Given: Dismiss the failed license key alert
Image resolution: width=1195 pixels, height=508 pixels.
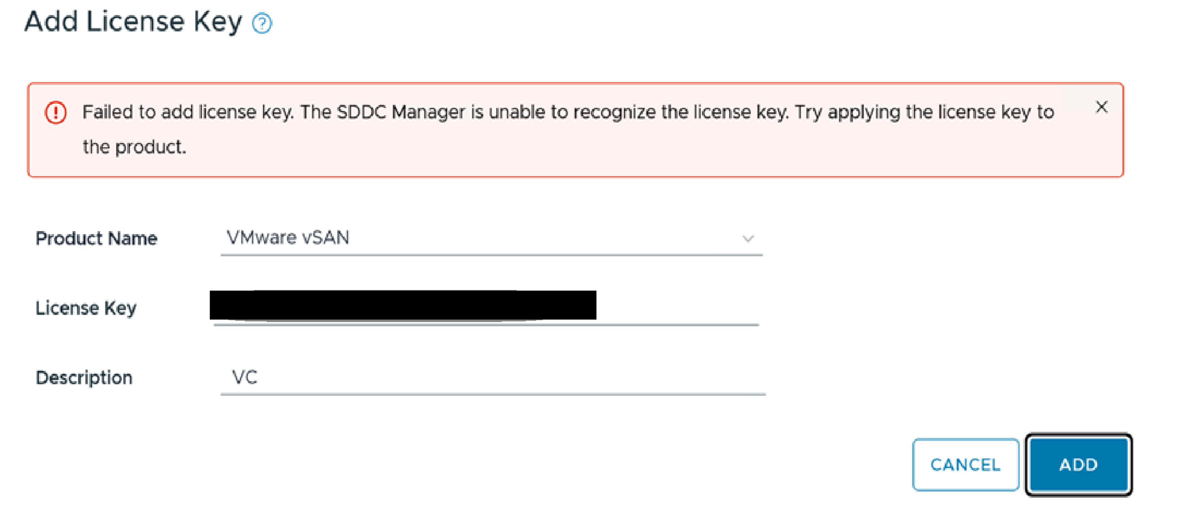Looking at the screenshot, I should point(1101,107).
